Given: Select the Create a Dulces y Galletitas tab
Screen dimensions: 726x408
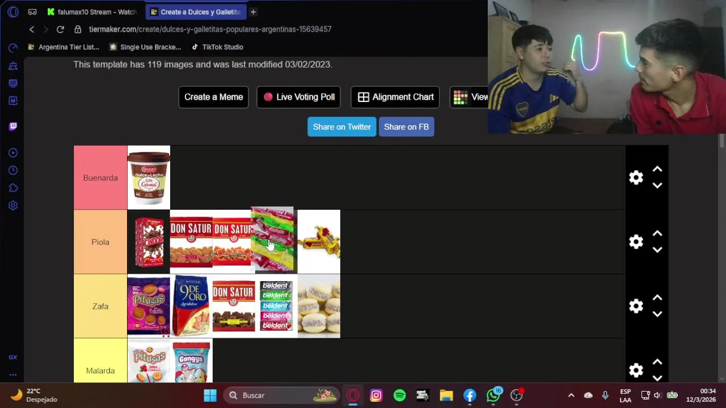Looking at the screenshot, I should (195, 12).
